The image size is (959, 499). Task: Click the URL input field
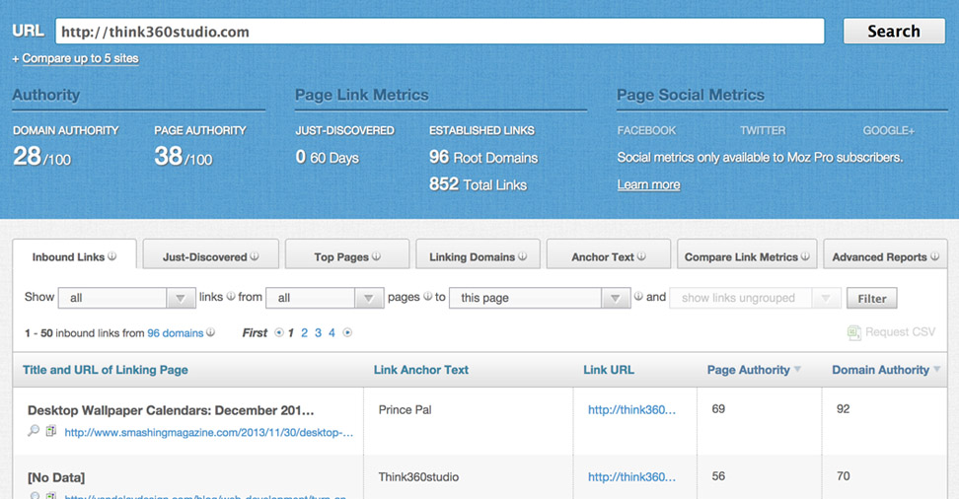coord(439,32)
